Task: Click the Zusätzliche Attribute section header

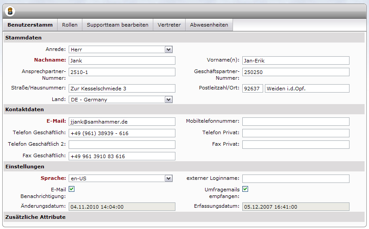Action: tap(35, 217)
